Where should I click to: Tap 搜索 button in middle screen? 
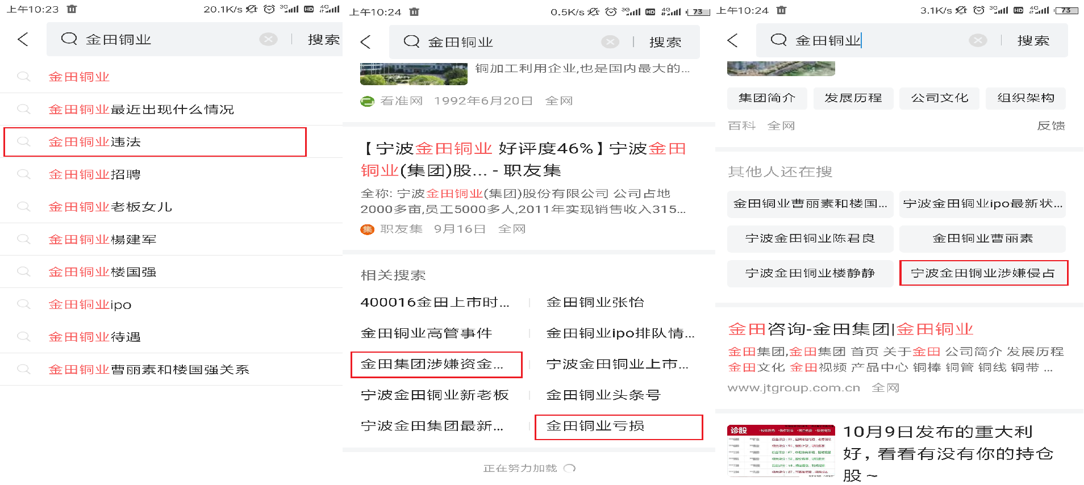click(x=665, y=42)
